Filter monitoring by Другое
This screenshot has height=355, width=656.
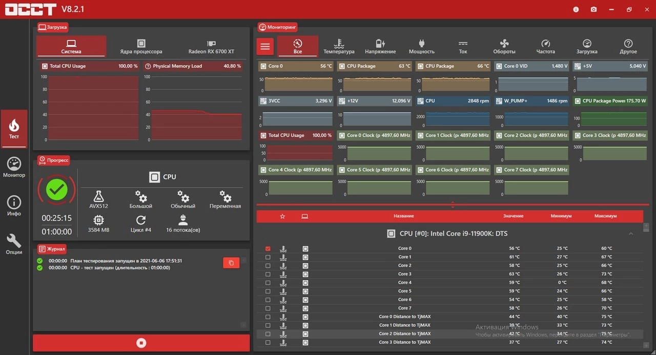click(x=628, y=46)
